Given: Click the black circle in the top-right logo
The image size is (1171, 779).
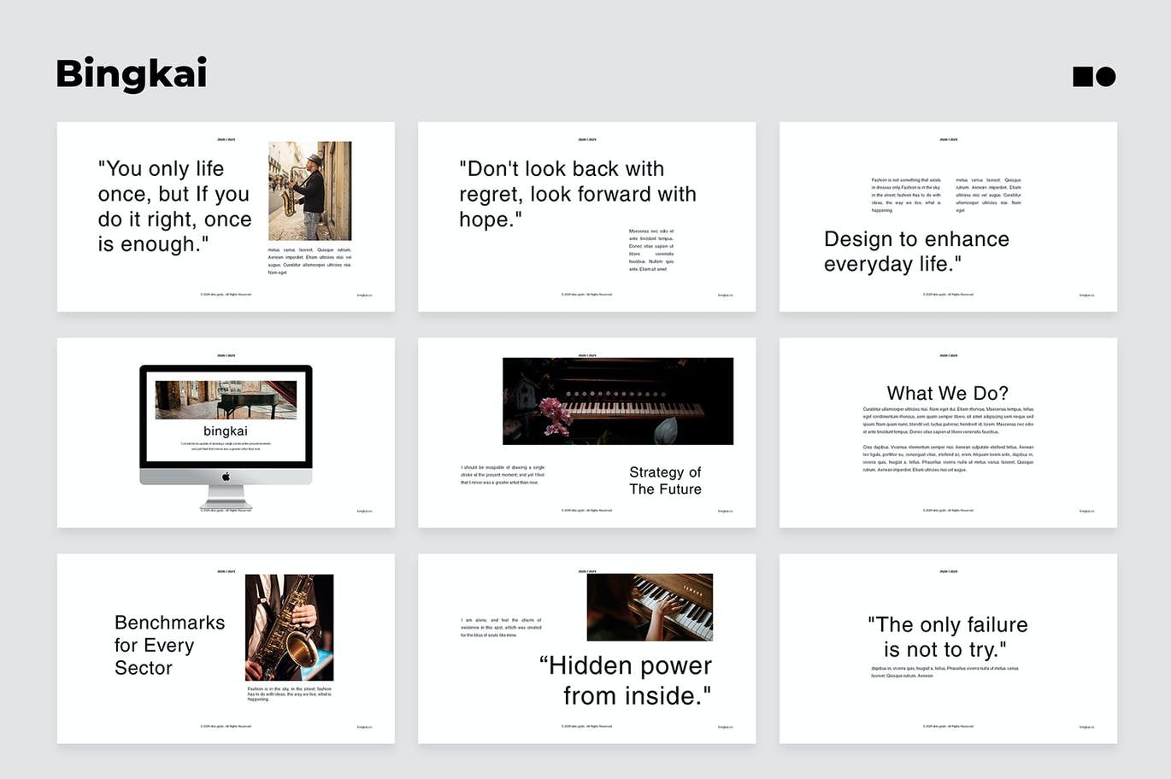Looking at the screenshot, I should [1106, 77].
